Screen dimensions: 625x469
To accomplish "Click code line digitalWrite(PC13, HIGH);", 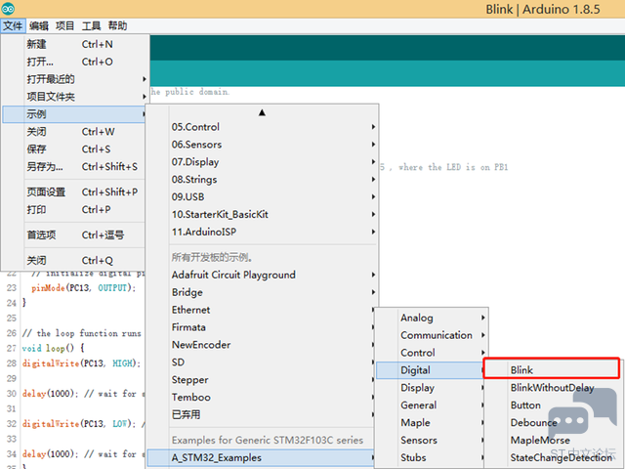I will 81,363.
